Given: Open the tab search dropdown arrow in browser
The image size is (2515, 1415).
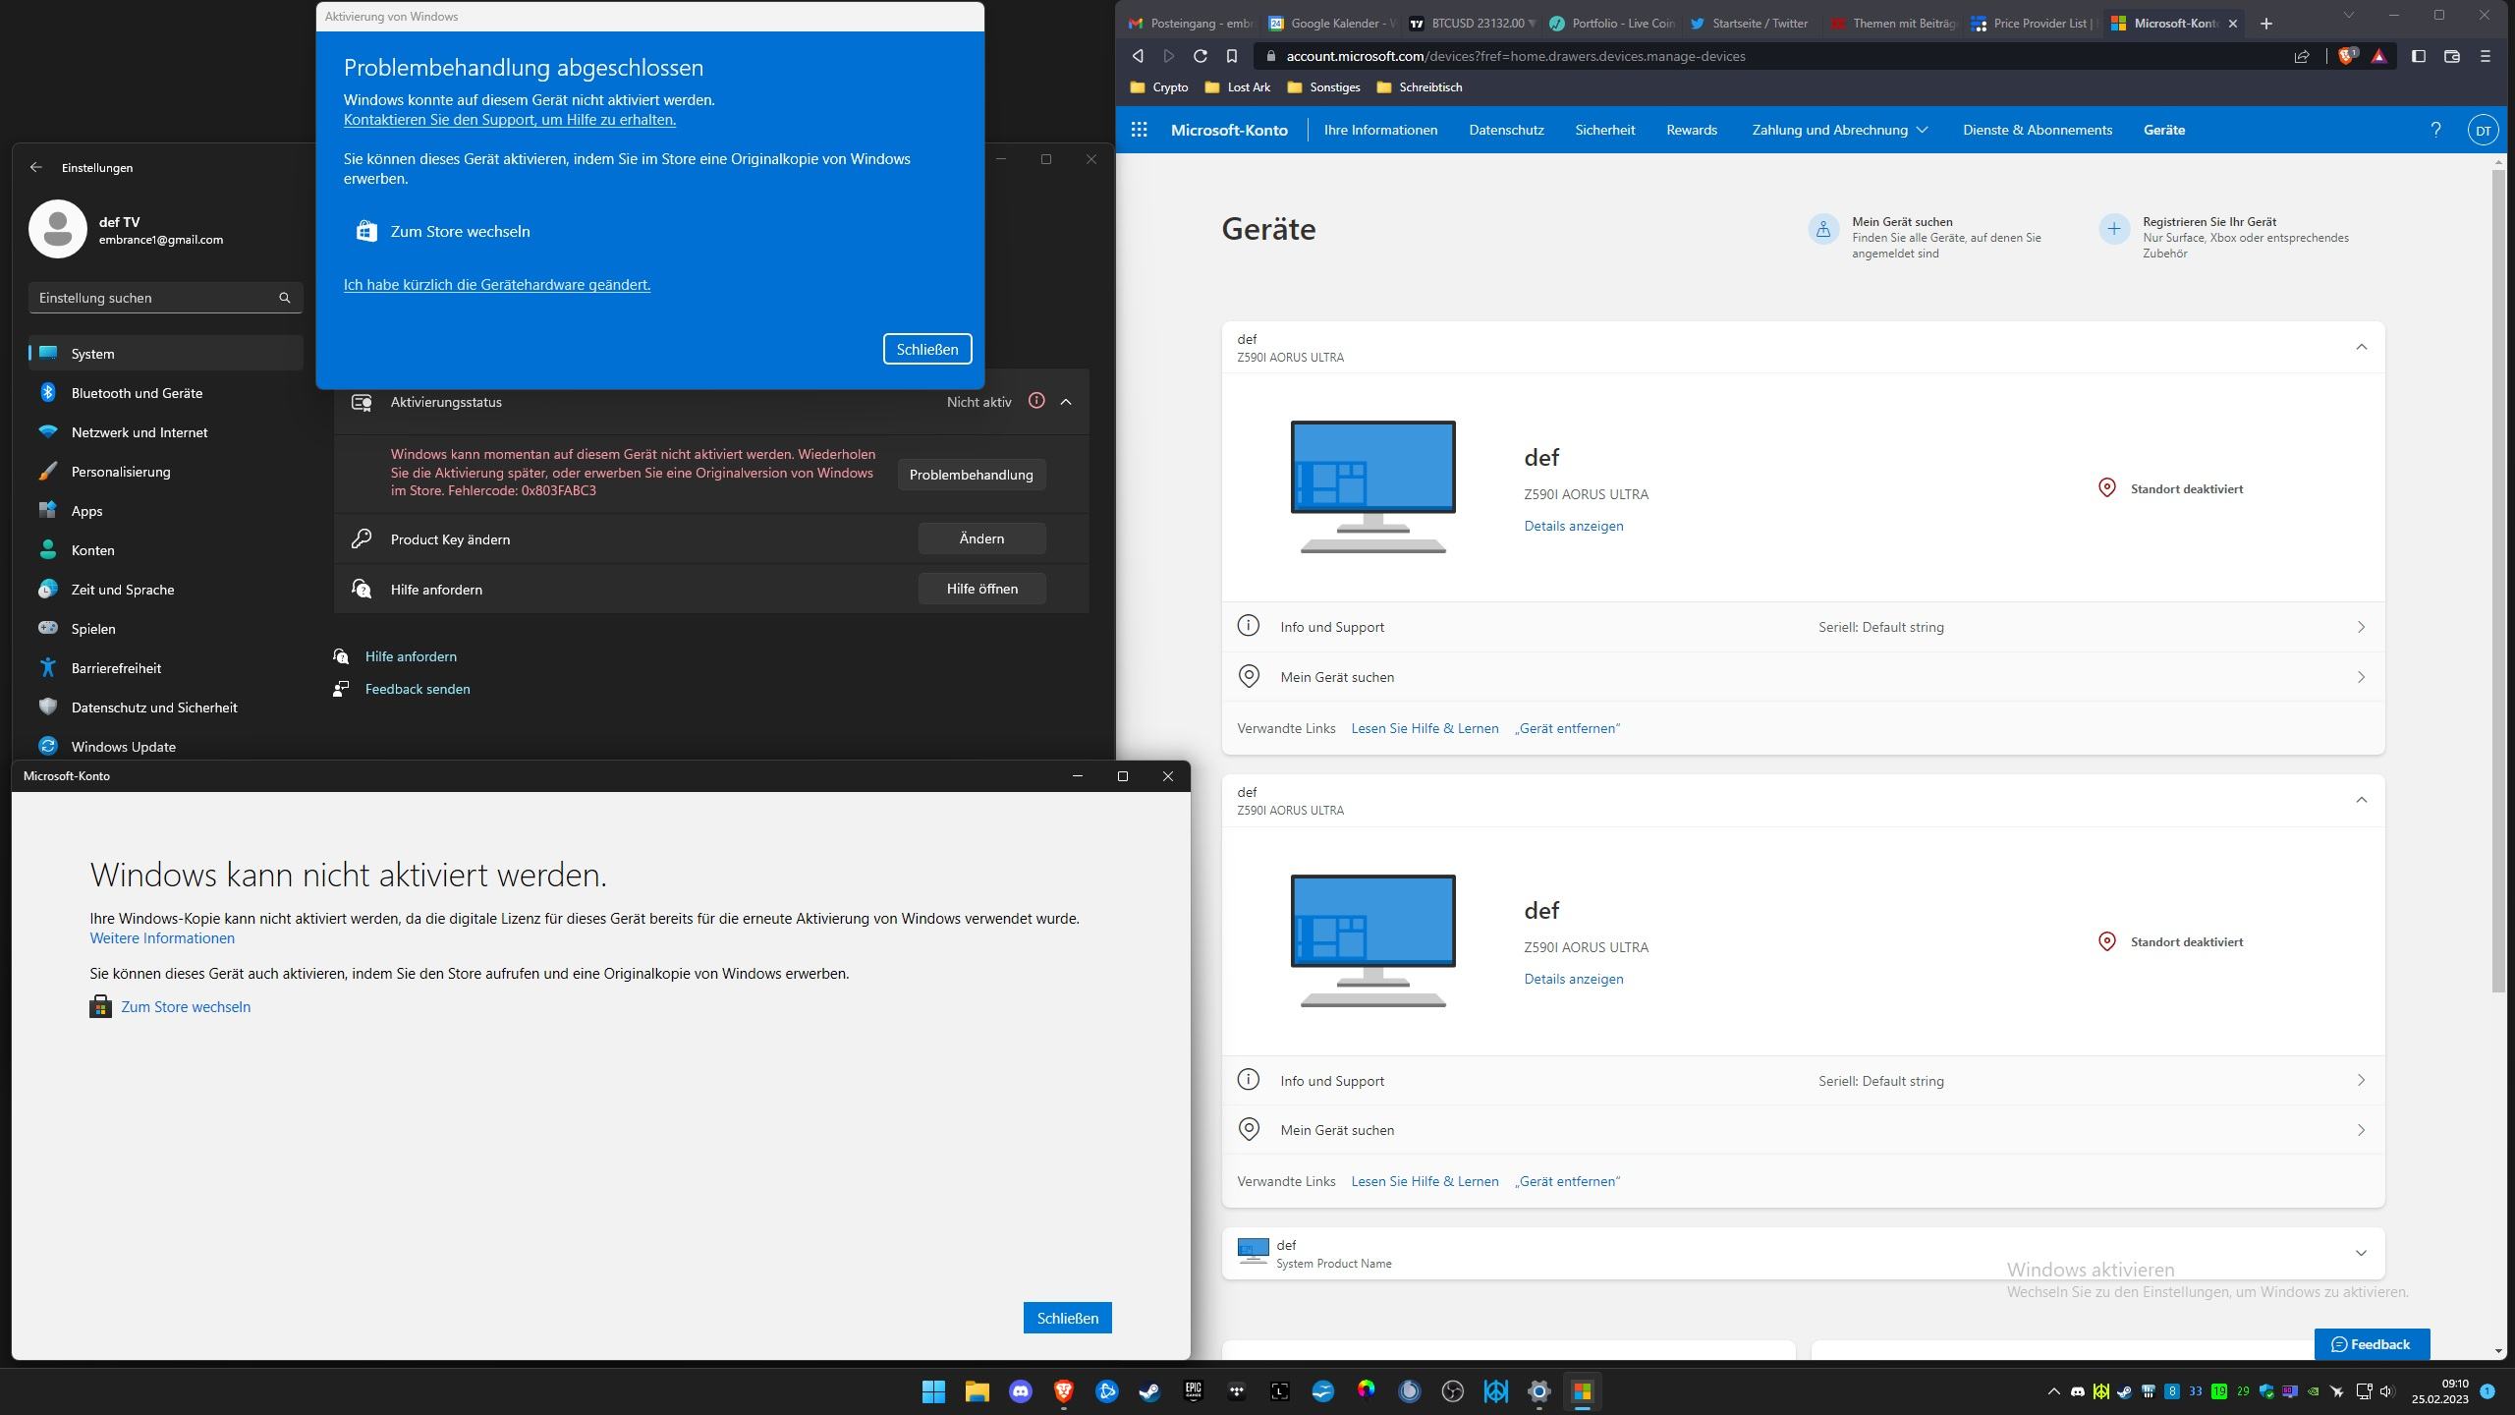Looking at the screenshot, I should tap(2349, 15).
